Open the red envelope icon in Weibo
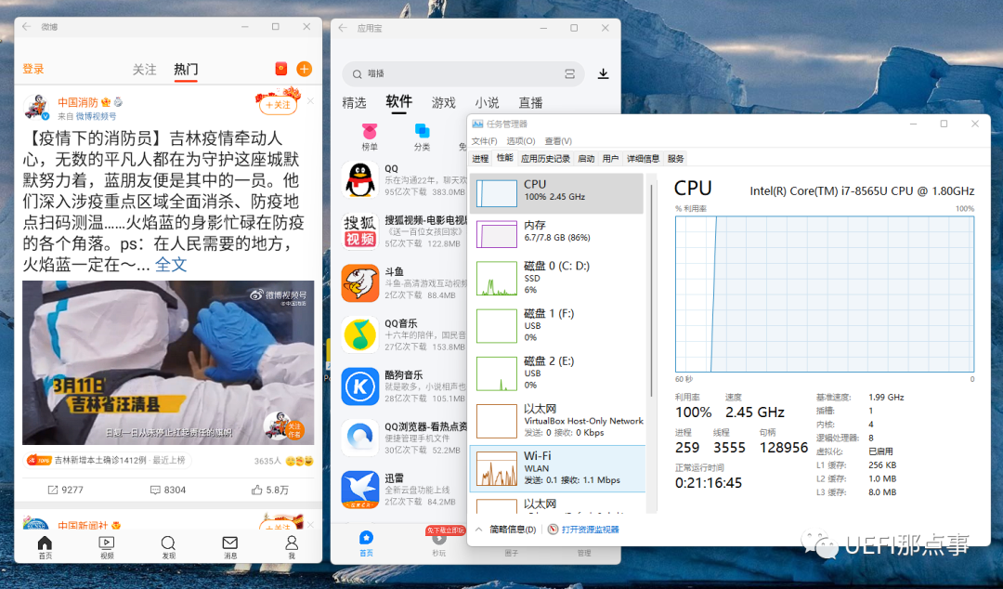1003x589 pixels. pos(281,70)
